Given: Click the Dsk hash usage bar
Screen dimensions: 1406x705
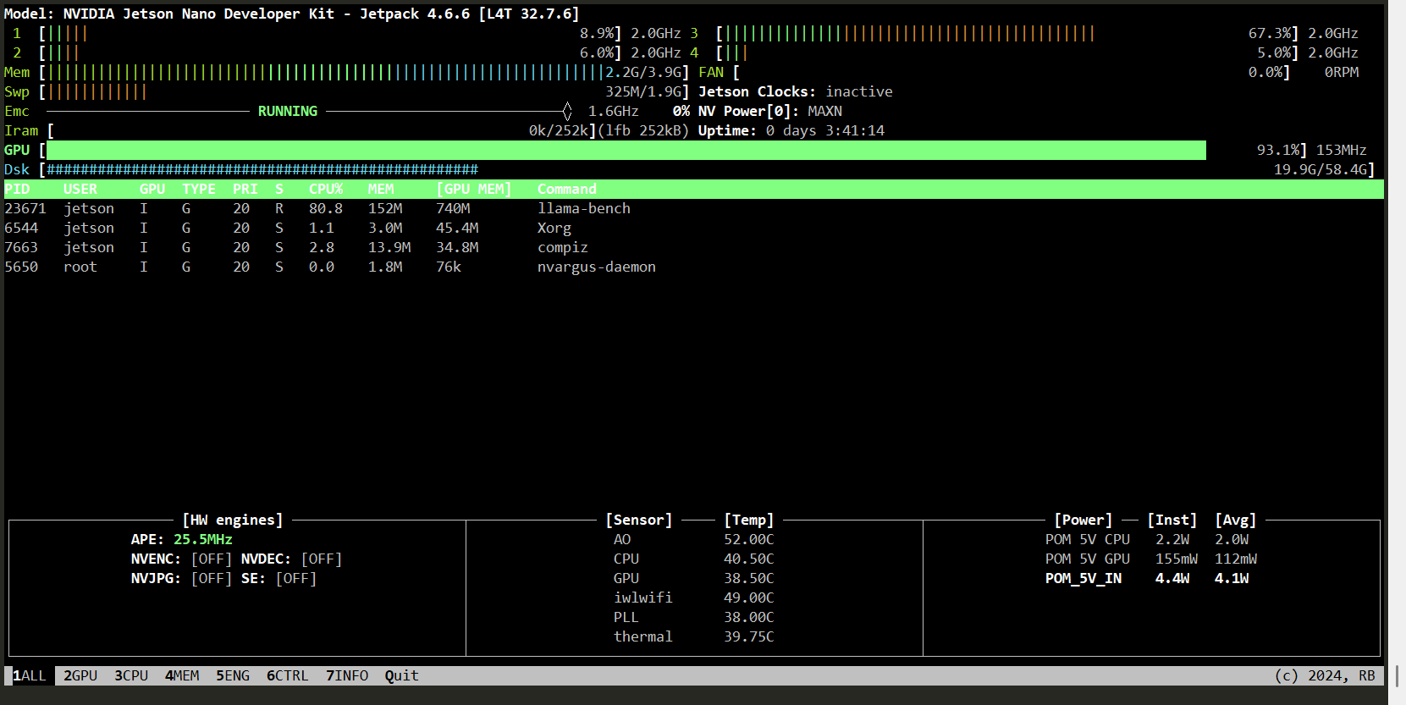Looking at the screenshot, I should pos(262,170).
